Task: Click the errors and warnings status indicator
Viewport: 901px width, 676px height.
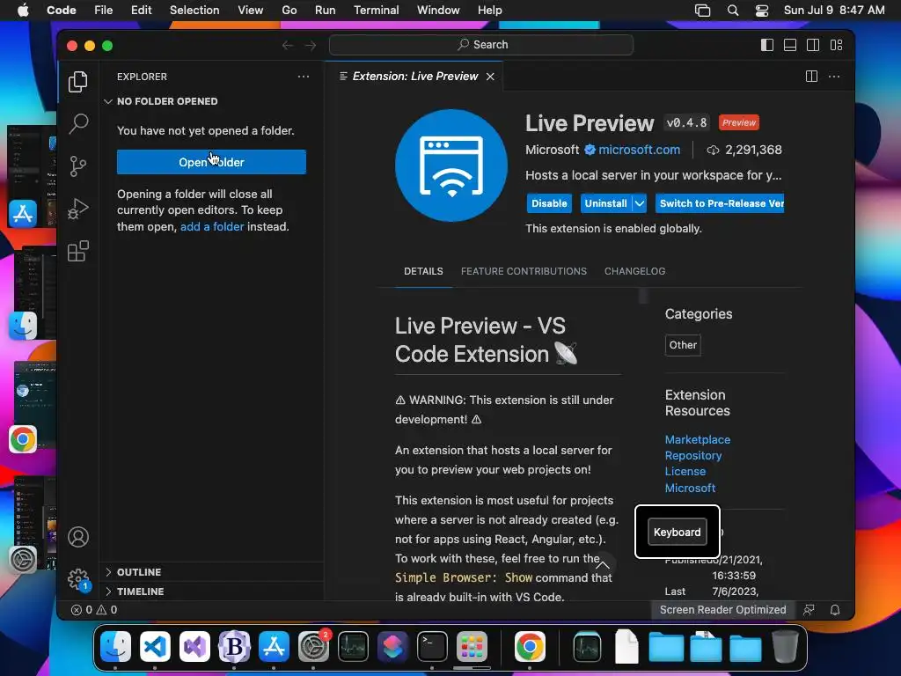Action: [94, 610]
